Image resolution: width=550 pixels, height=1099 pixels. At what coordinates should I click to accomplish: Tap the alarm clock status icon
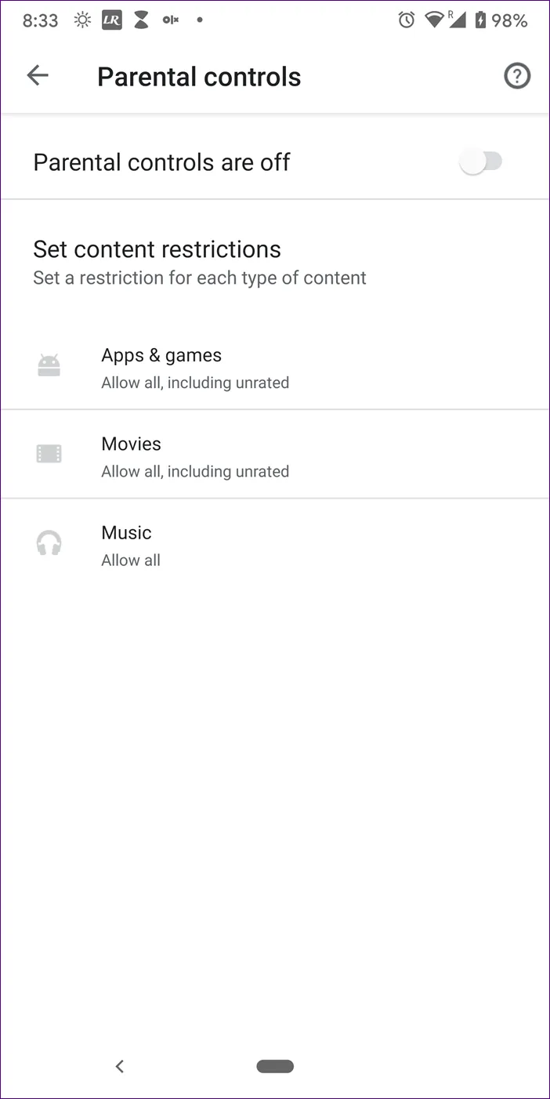pos(406,20)
